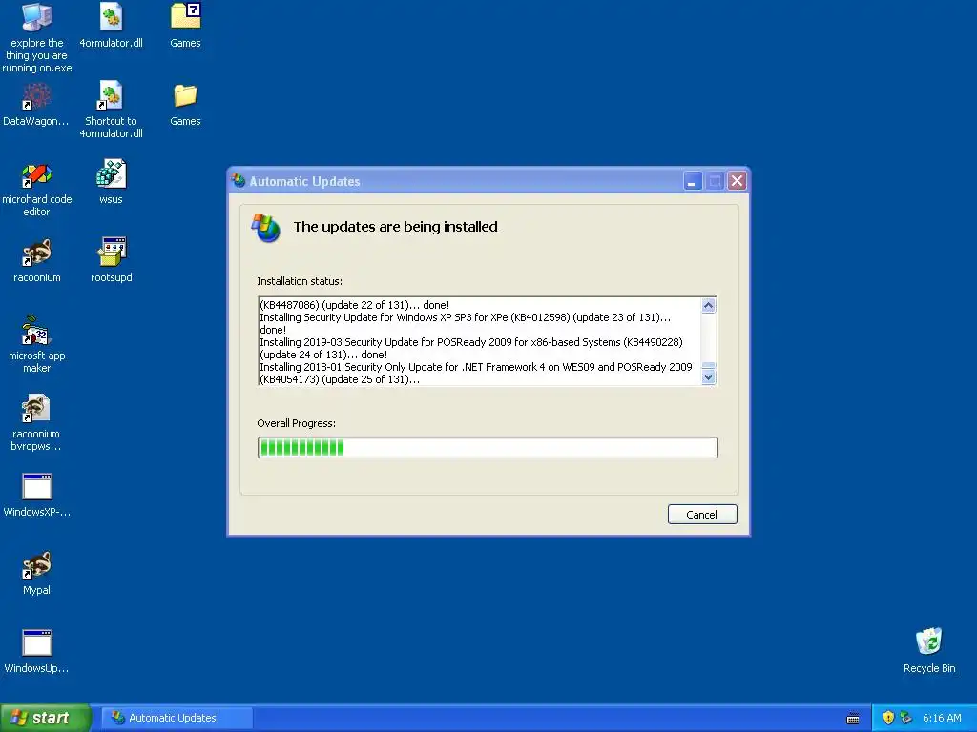
Task: Click 'The updates are being installed' heading
Action: (x=396, y=227)
